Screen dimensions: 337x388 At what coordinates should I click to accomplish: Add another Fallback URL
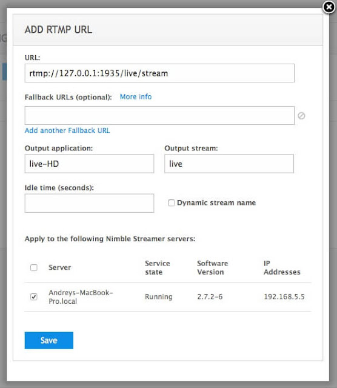coord(67,130)
